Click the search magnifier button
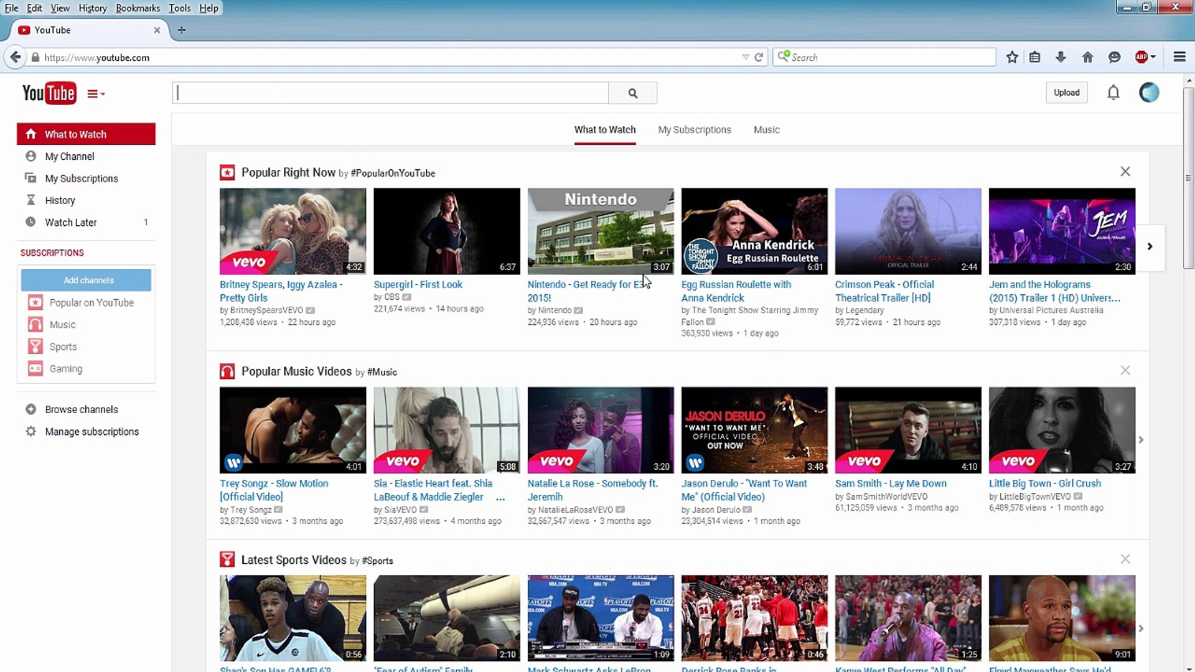 point(632,92)
